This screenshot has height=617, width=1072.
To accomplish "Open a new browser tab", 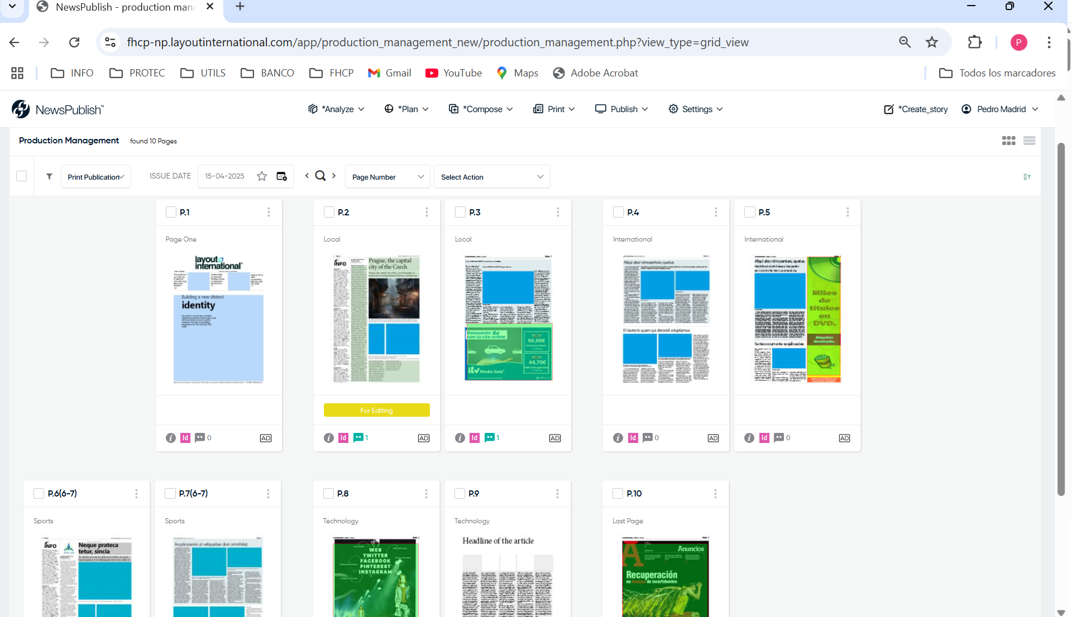I will tap(240, 7).
